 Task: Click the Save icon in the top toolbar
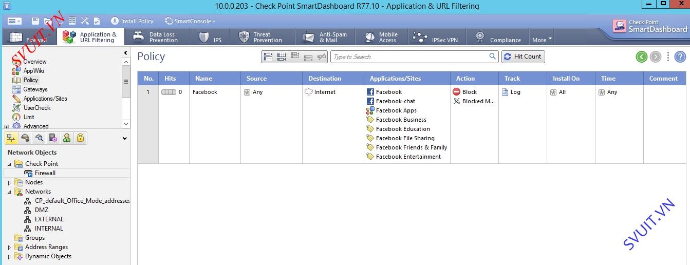(35, 21)
